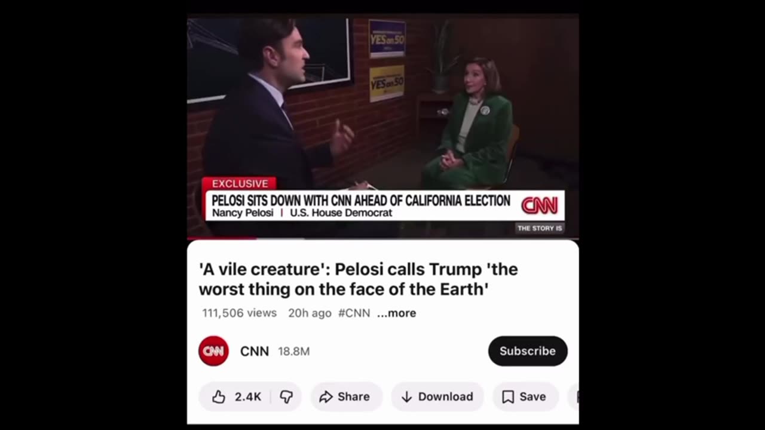Click the video player showing the Pelosi interview

click(x=382, y=127)
